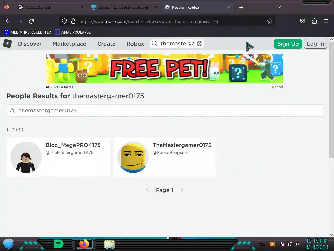This screenshot has height=251, width=334.
Task: Close the Access Denied tab
Action: 82,7
